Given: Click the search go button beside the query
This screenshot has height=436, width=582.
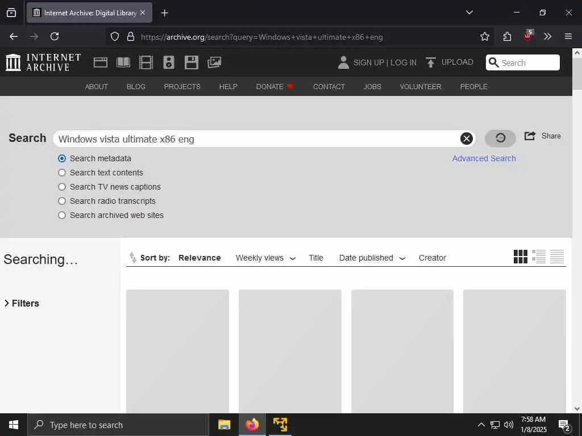Looking at the screenshot, I should (500, 139).
